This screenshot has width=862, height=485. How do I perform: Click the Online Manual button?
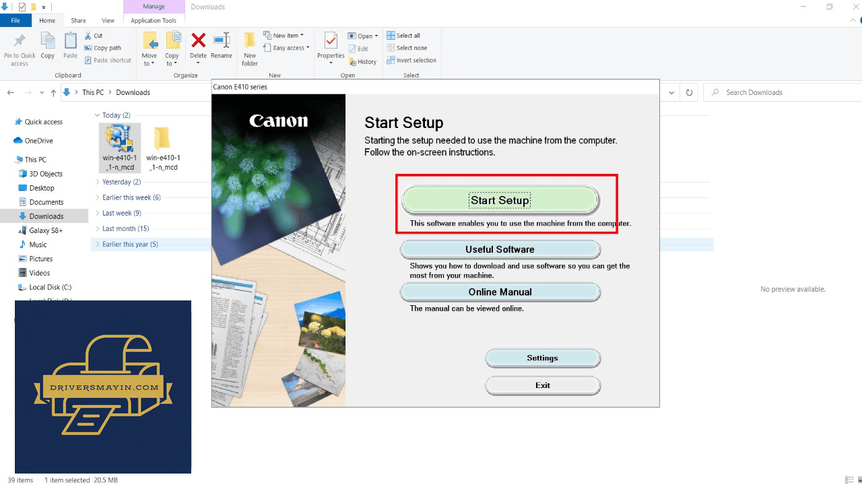tap(500, 292)
